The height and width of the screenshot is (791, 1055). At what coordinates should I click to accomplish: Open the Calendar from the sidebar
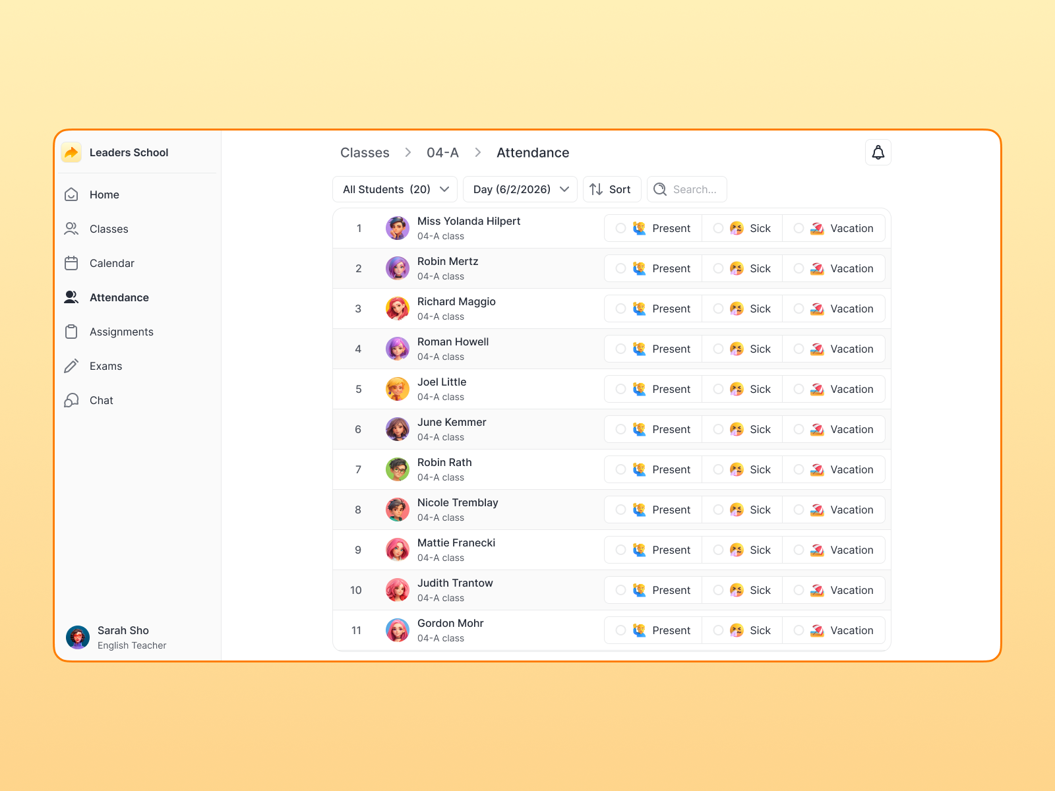[73, 263]
